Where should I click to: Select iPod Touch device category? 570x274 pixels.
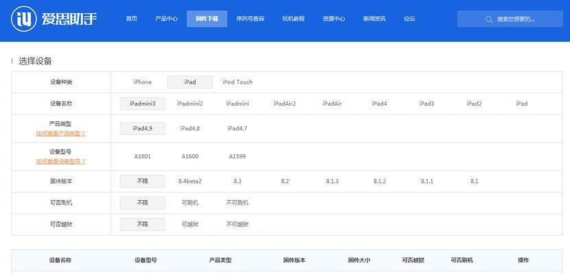click(x=238, y=82)
